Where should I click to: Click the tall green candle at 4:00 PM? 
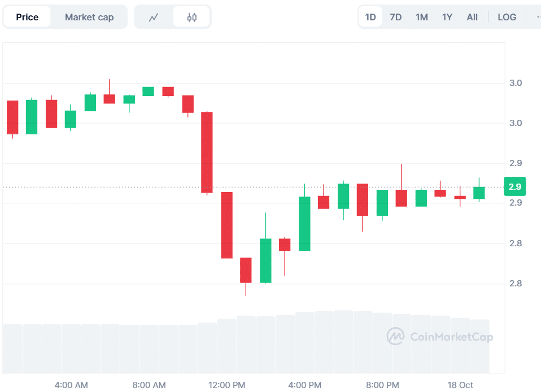(304, 223)
